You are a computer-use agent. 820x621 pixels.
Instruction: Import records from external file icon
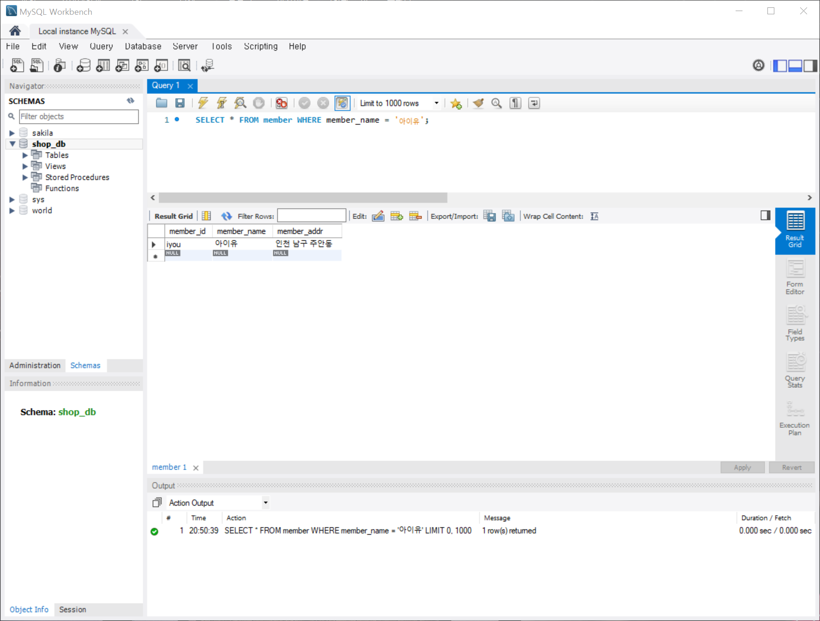[508, 216]
